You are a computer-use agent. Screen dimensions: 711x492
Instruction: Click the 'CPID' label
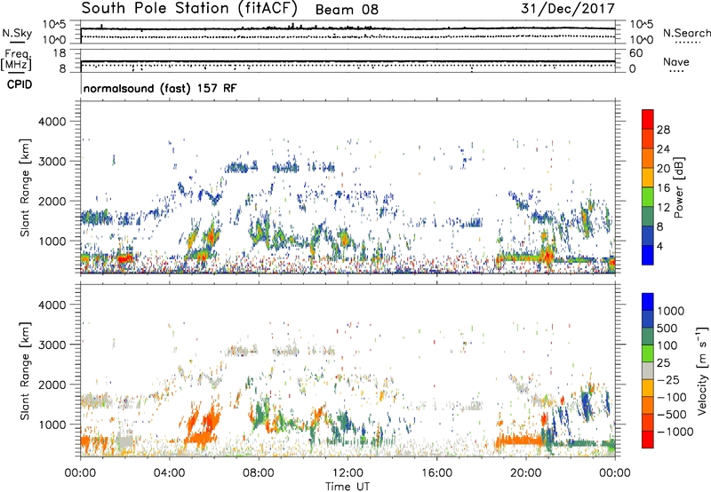pos(20,84)
